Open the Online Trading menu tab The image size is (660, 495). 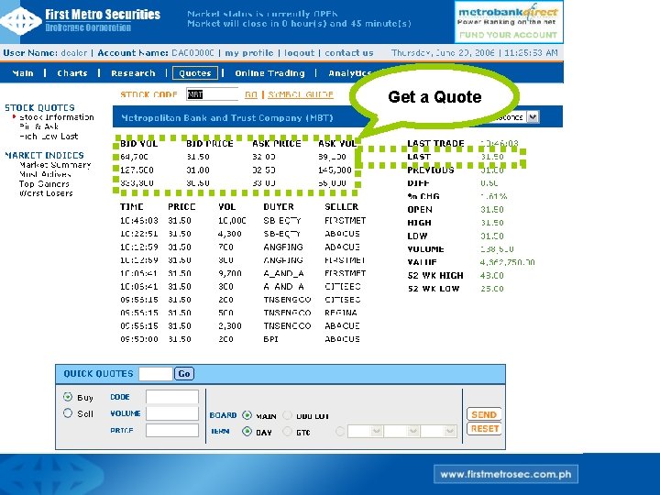pos(269,73)
